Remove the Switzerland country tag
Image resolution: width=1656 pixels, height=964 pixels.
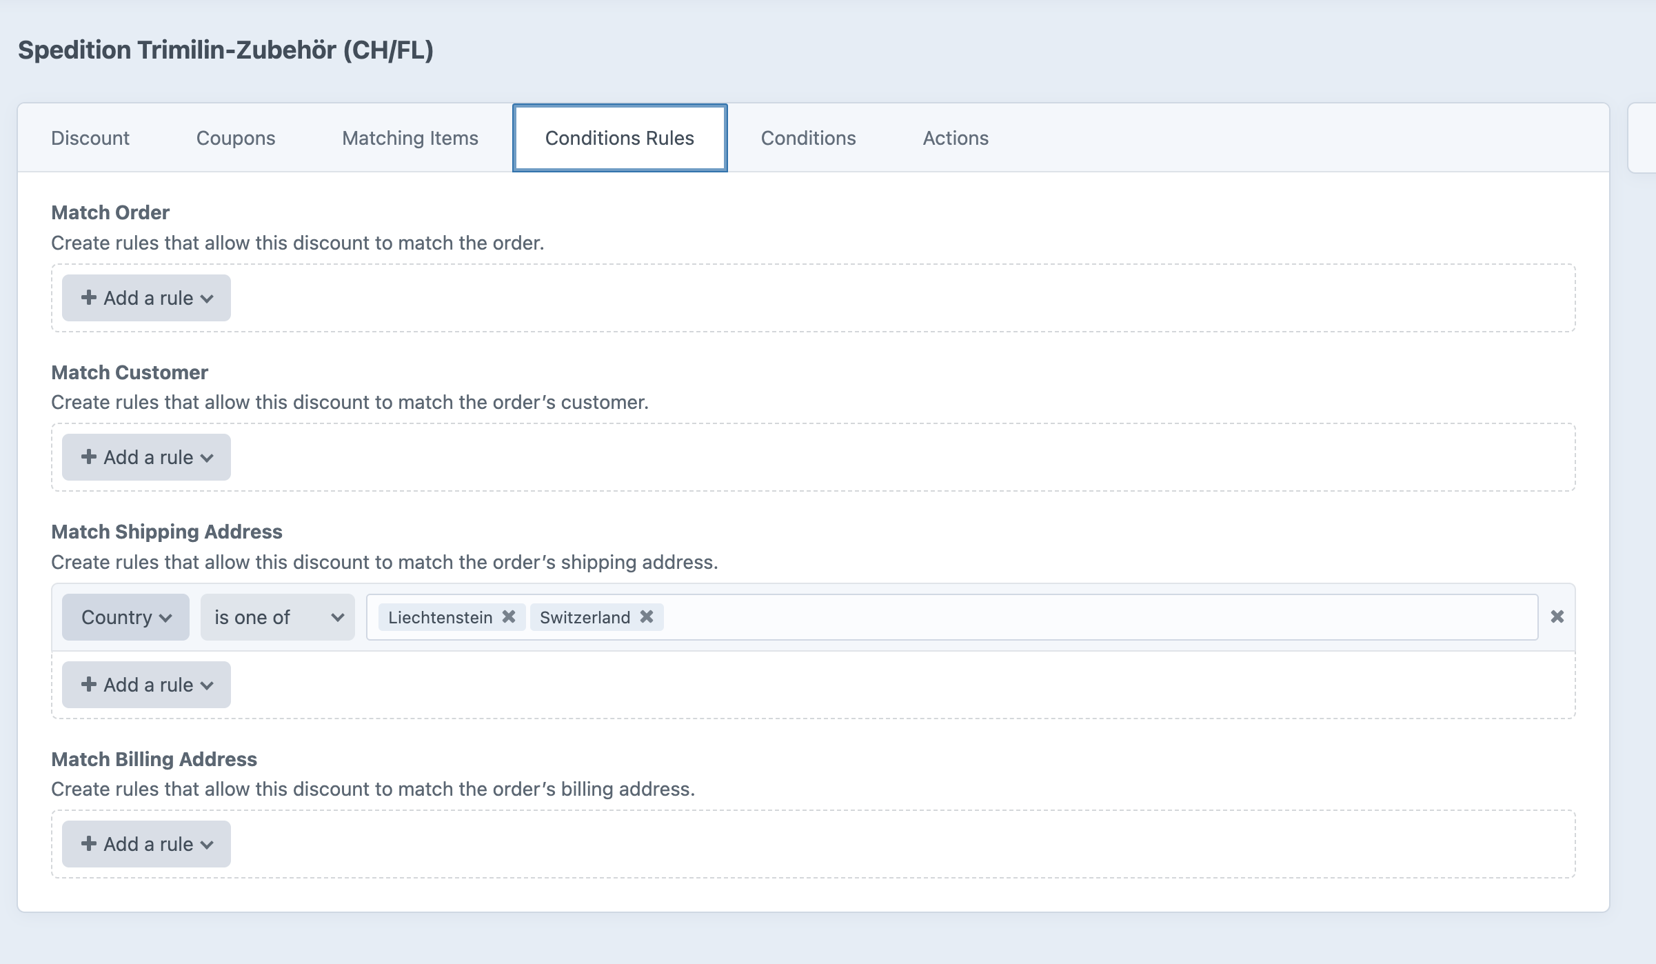[646, 617]
